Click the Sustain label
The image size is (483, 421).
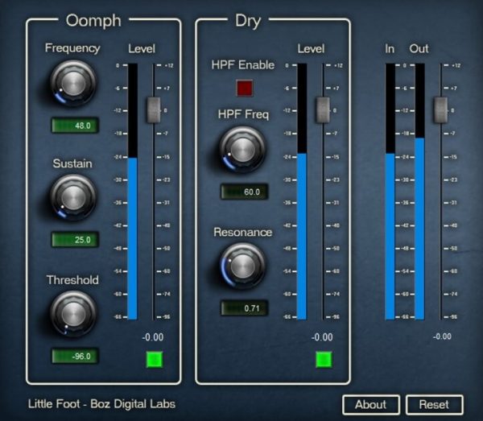[72, 163]
